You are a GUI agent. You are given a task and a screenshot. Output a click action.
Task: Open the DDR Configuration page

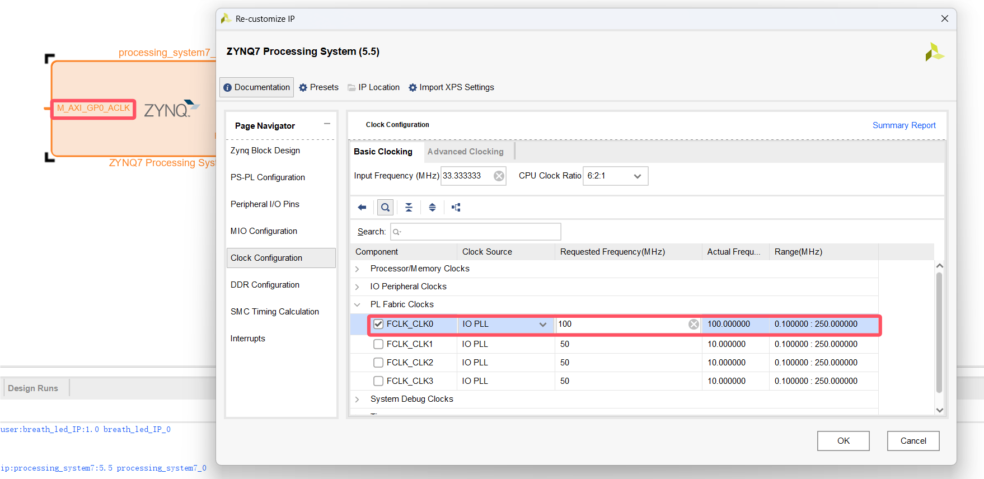click(265, 285)
